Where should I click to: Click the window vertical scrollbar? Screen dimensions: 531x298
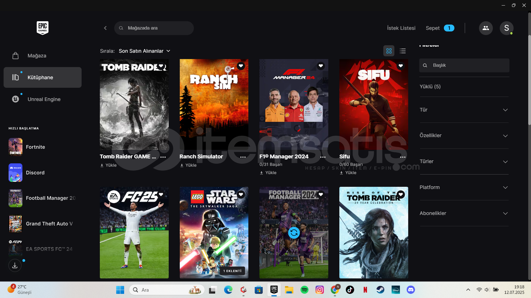pyautogui.click(x=529, y=80)
